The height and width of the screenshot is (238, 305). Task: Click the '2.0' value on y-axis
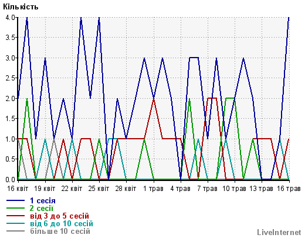pos(10,99)
